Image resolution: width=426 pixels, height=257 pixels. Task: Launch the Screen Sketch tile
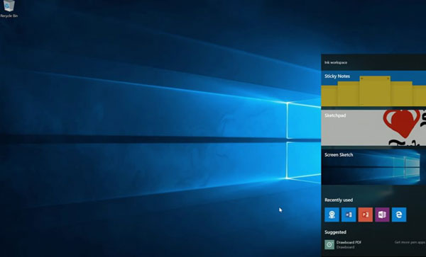pyautogui.click(x=373, y=167)
